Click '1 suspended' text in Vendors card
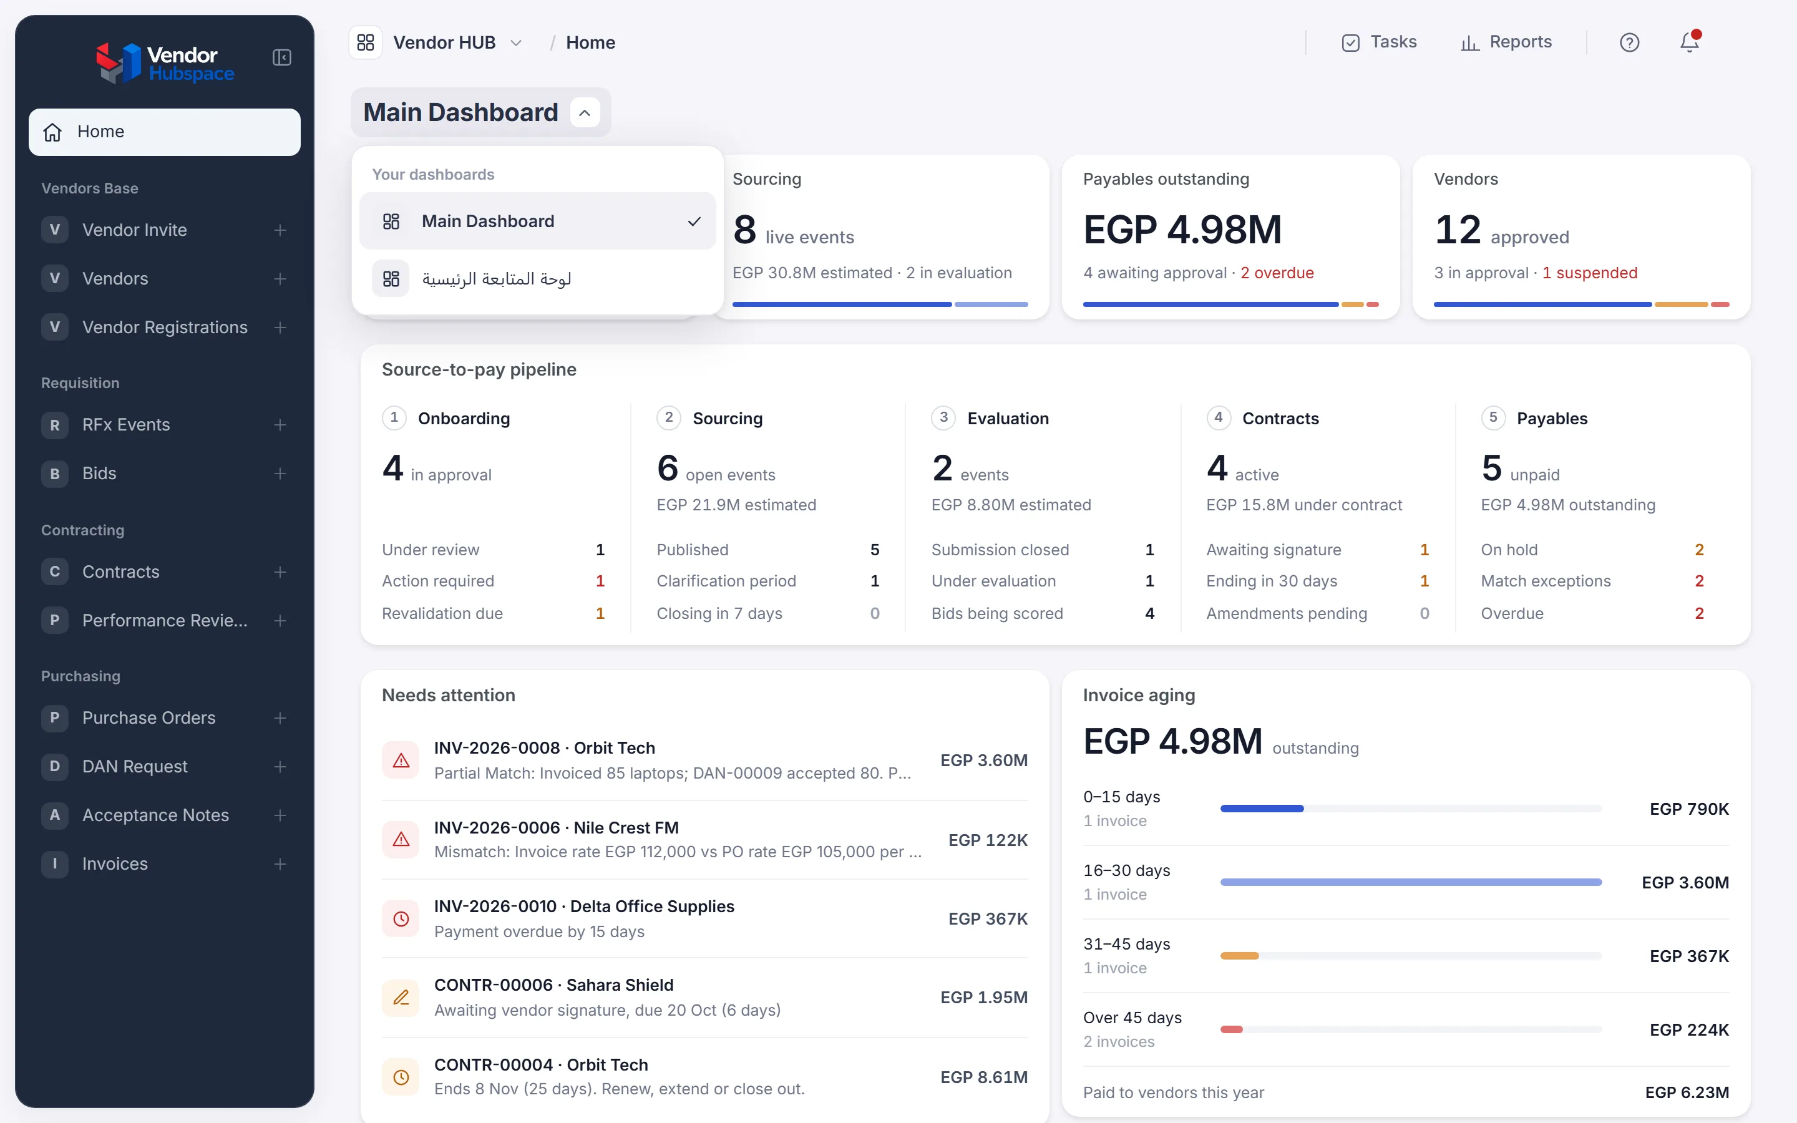Screen dimensions: 1797x1123 (x=1589, y=273)
